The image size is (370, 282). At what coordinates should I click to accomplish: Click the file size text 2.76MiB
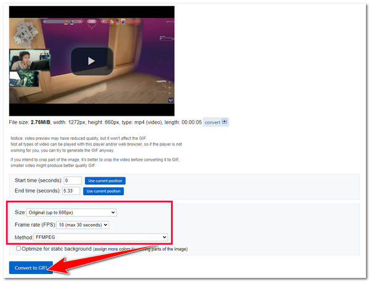40,123
